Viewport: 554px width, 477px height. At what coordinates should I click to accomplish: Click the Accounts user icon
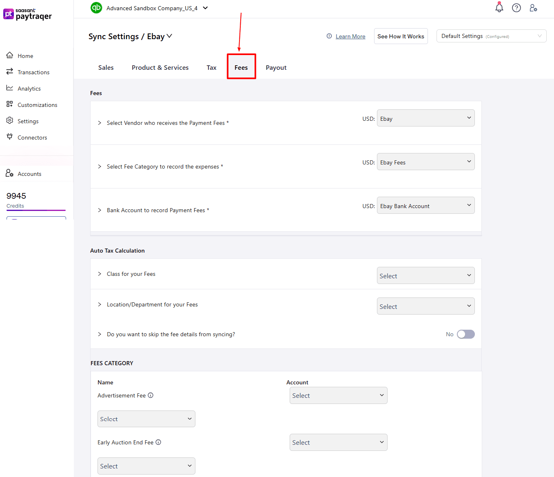(x=10, y=173)
